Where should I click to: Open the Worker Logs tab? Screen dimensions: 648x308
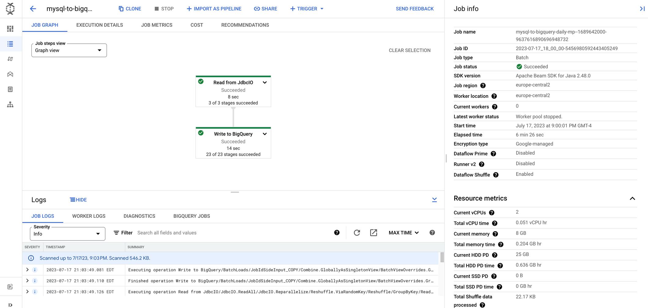click(89, 216)
